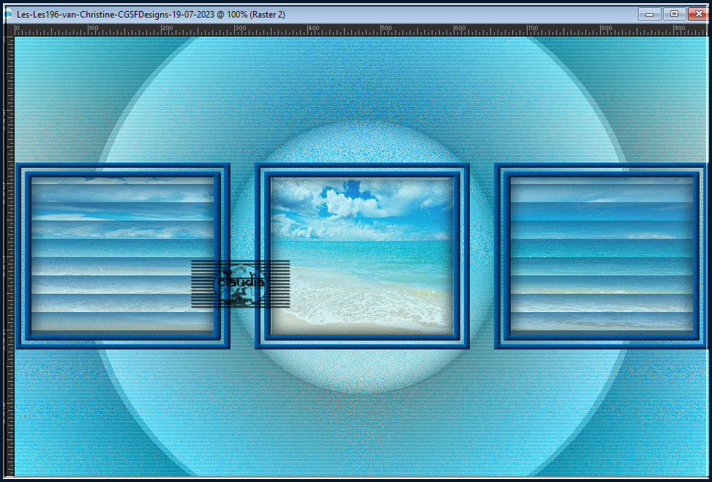Viewport: 712px width, 482px height.
Task: Click the document icon in the title bar
Action: pyautogui.click(x=8, y=15)
